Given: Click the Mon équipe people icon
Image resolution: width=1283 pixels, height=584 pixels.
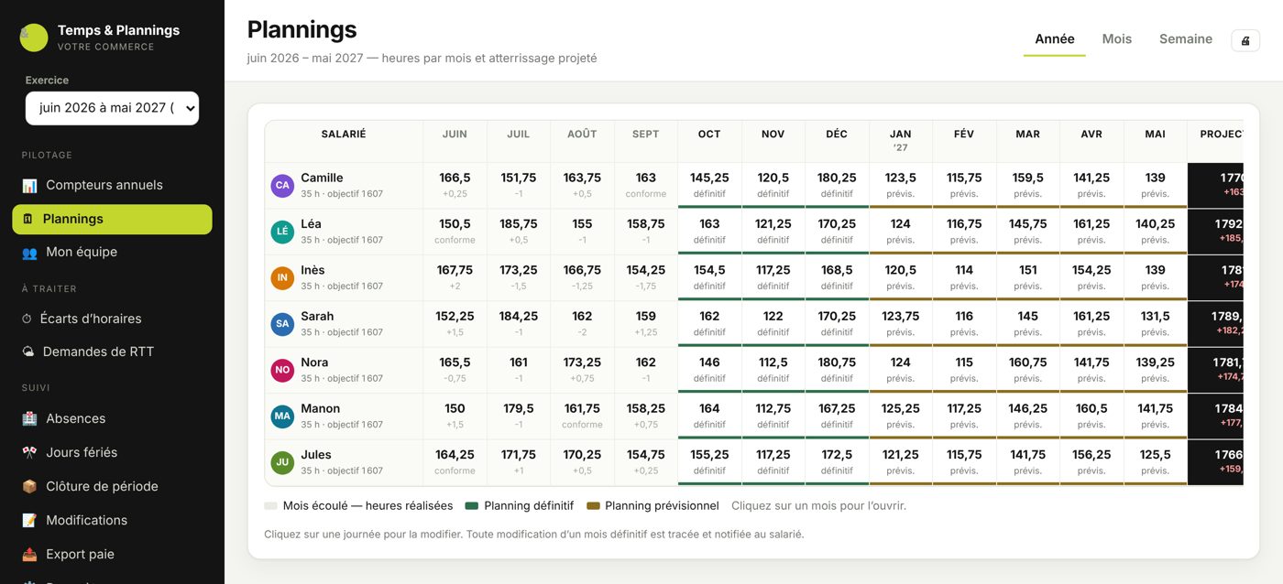Looking at the screenshot, I should (x=29, y=252).
